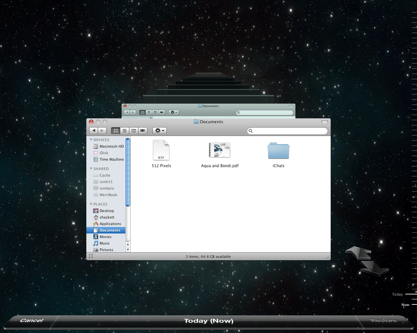Switch front window to column view
The width and height of the screenshot is (417, 333).
coord(134,130)
